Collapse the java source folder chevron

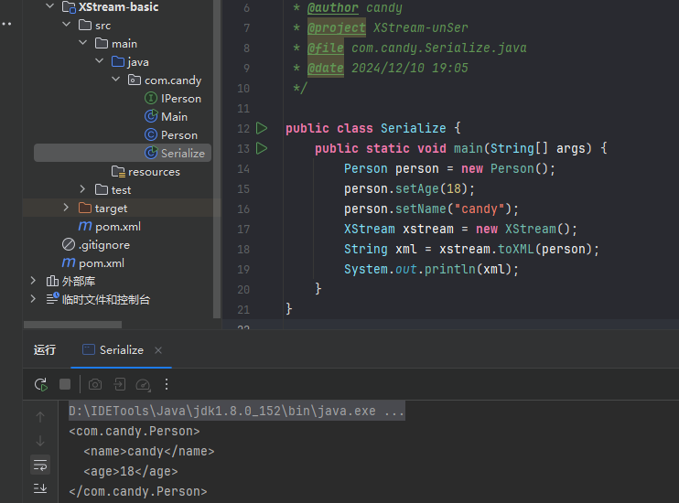[99, 61]
